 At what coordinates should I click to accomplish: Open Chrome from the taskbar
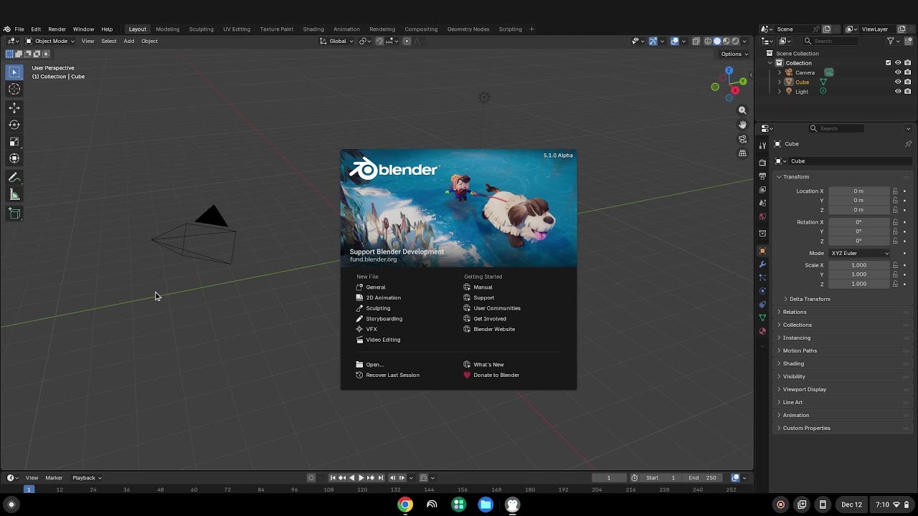tap(405, 505)
